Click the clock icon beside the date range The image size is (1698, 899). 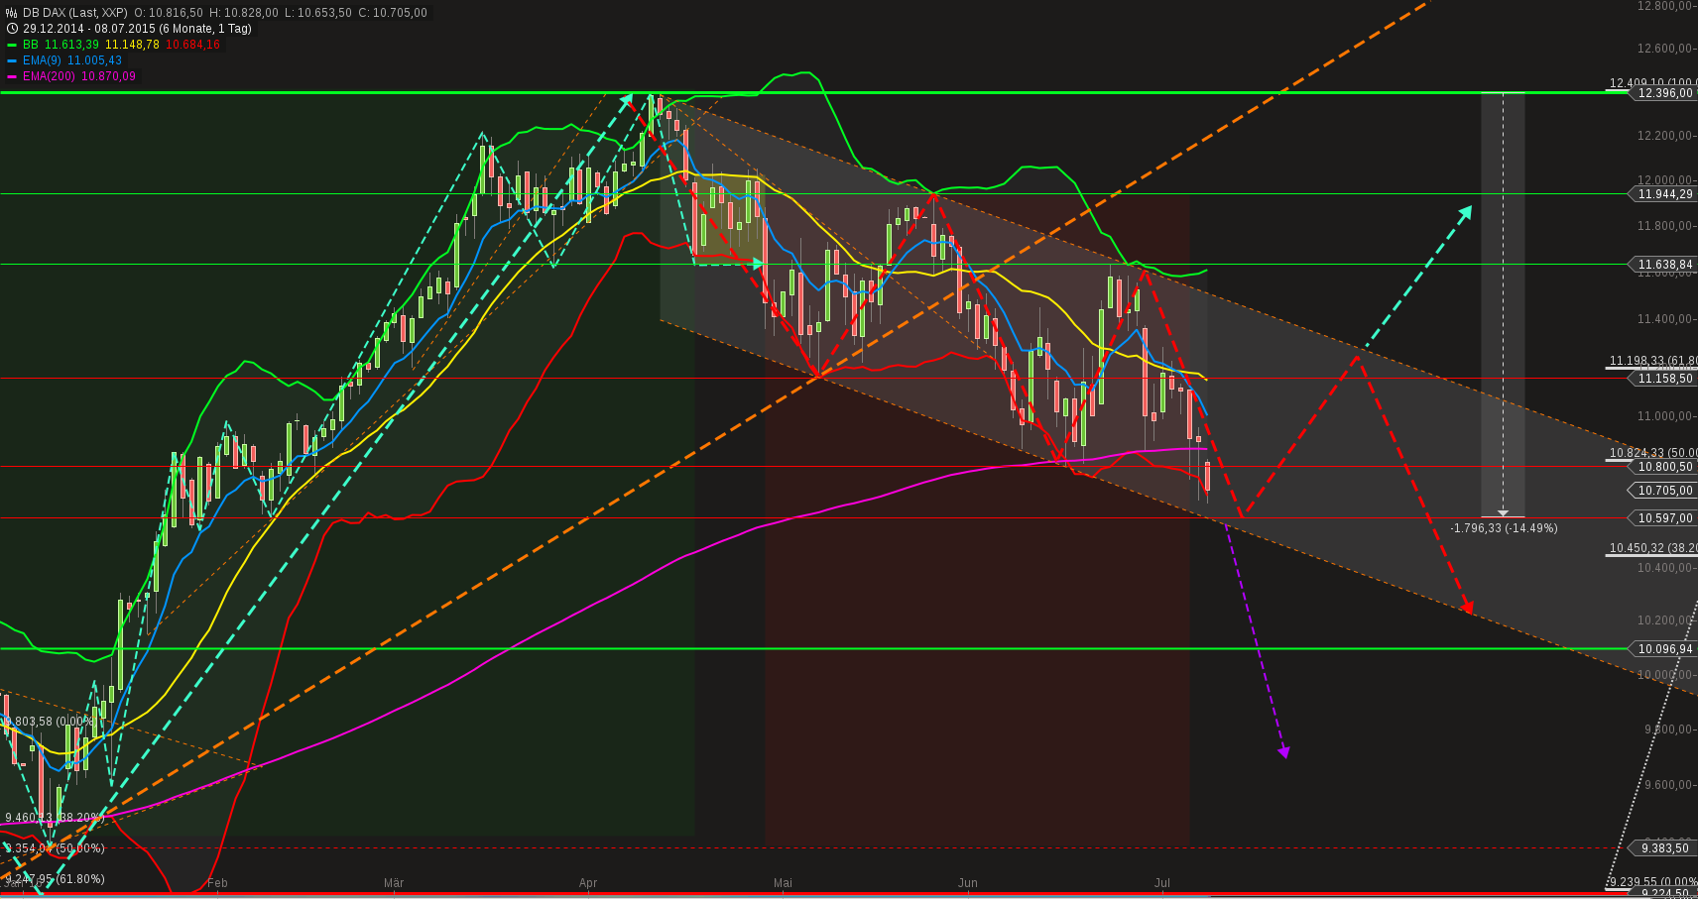(12, 29)
